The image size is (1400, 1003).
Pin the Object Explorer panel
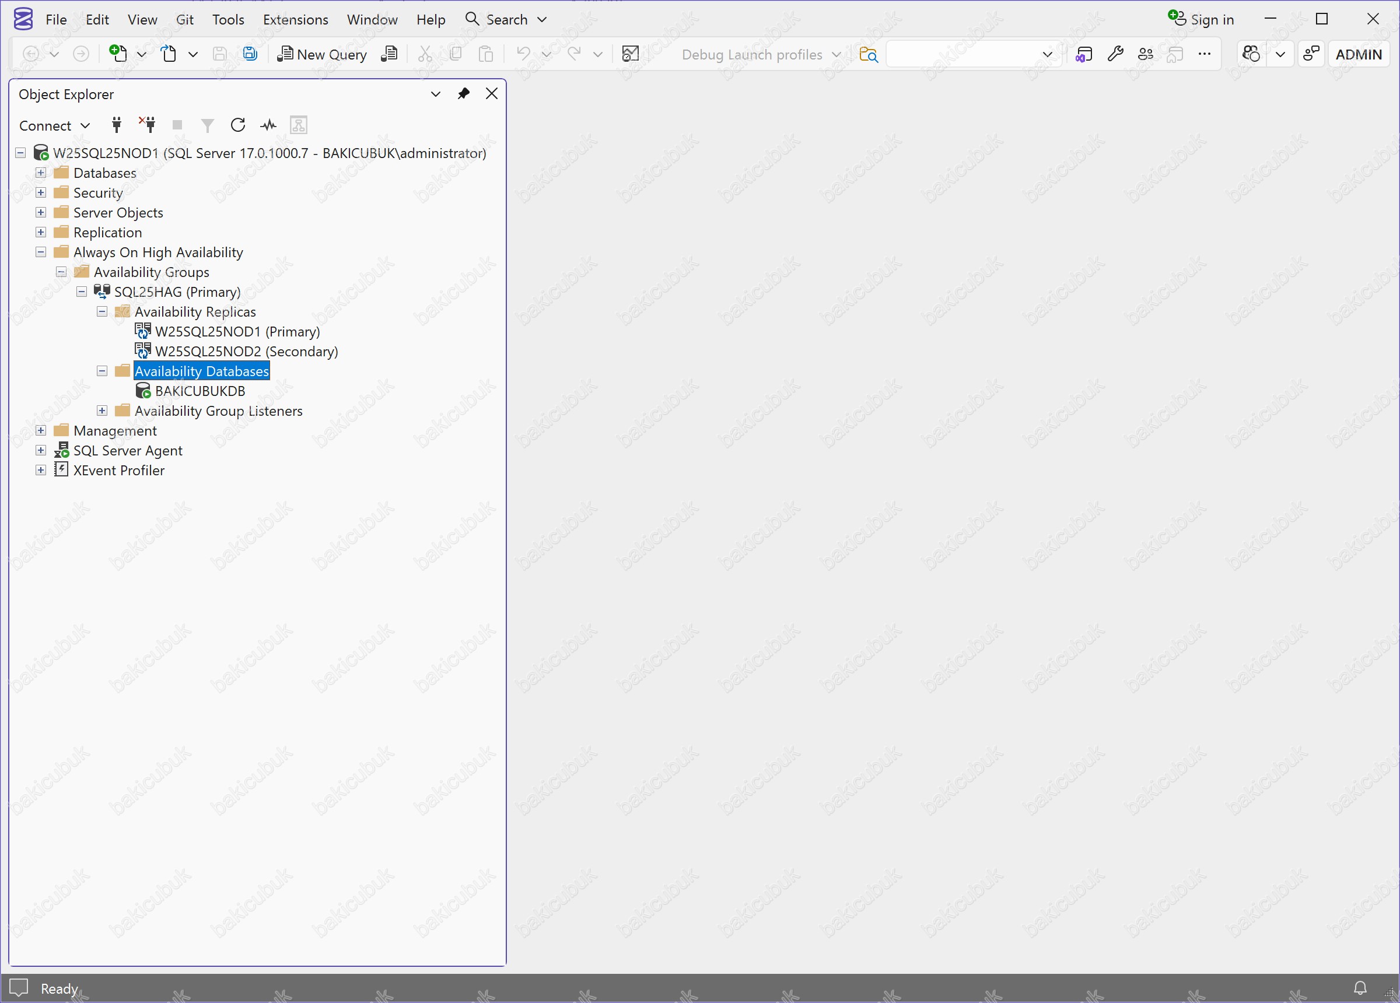pyautogui.click(x=463, y=94)
